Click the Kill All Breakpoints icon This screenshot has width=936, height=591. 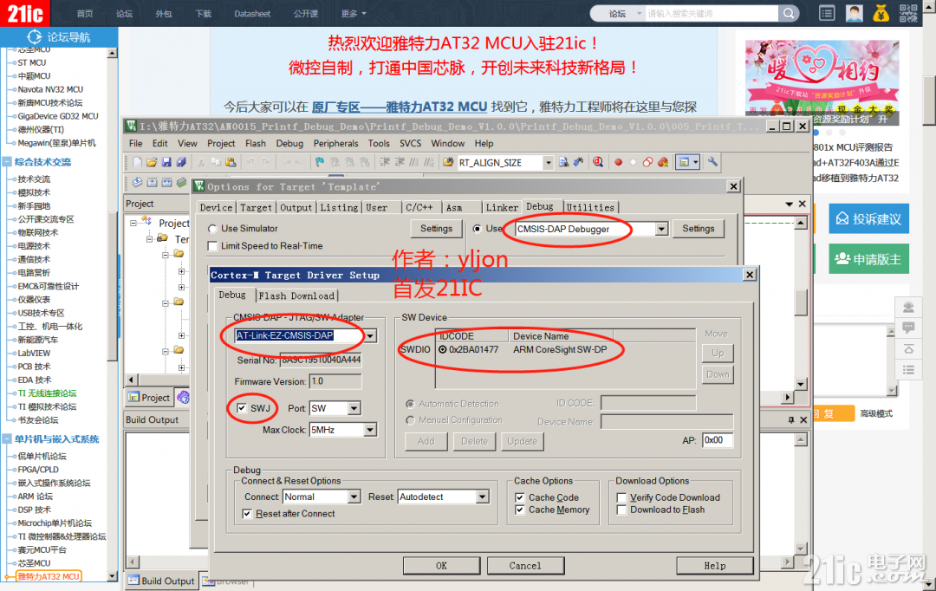click(663, 162)
